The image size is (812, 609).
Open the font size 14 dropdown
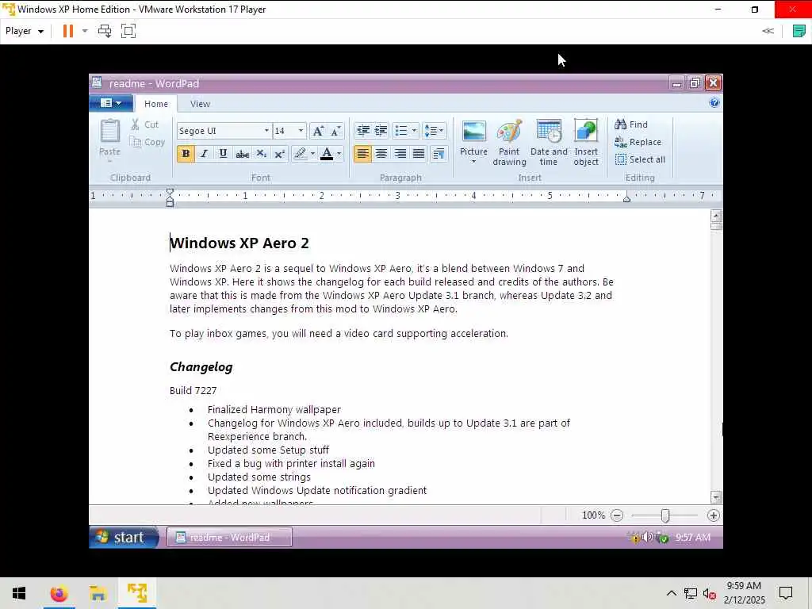301,131
